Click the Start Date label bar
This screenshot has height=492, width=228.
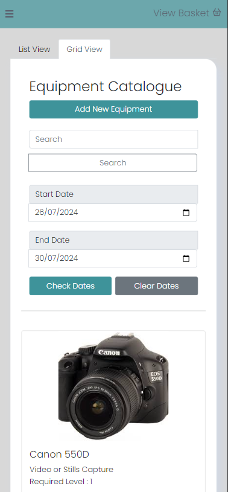[x=113, y=194]
